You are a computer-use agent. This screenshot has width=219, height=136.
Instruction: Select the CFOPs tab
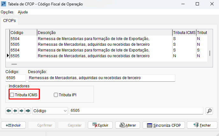point(10,21)
